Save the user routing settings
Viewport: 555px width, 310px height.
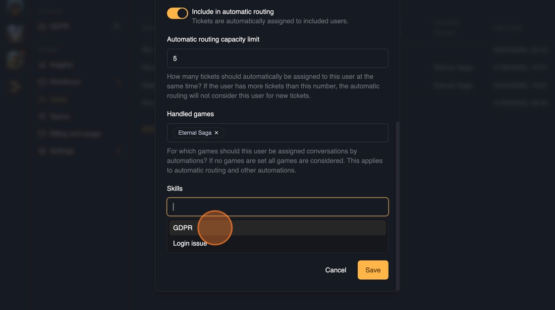click(x=373, y=270)
